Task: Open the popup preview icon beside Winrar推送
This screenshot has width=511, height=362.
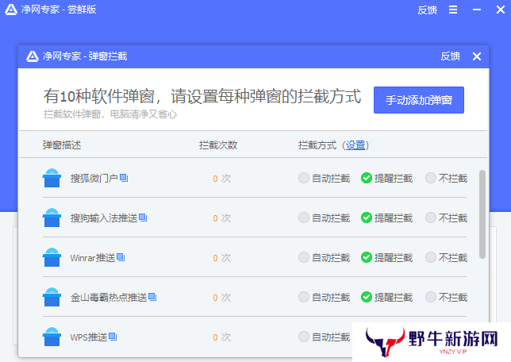Action: pos(121,257)
